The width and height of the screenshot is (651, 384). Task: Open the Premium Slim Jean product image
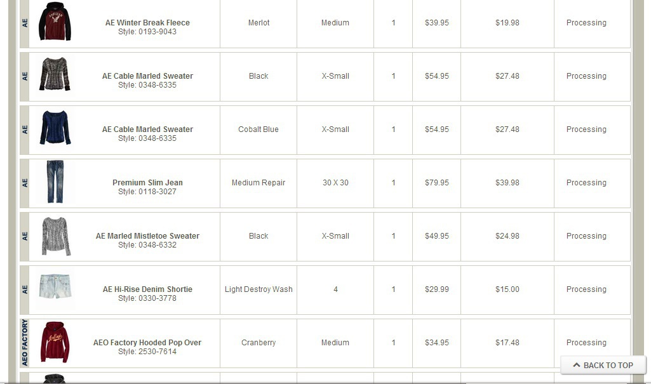pos(55,182)
